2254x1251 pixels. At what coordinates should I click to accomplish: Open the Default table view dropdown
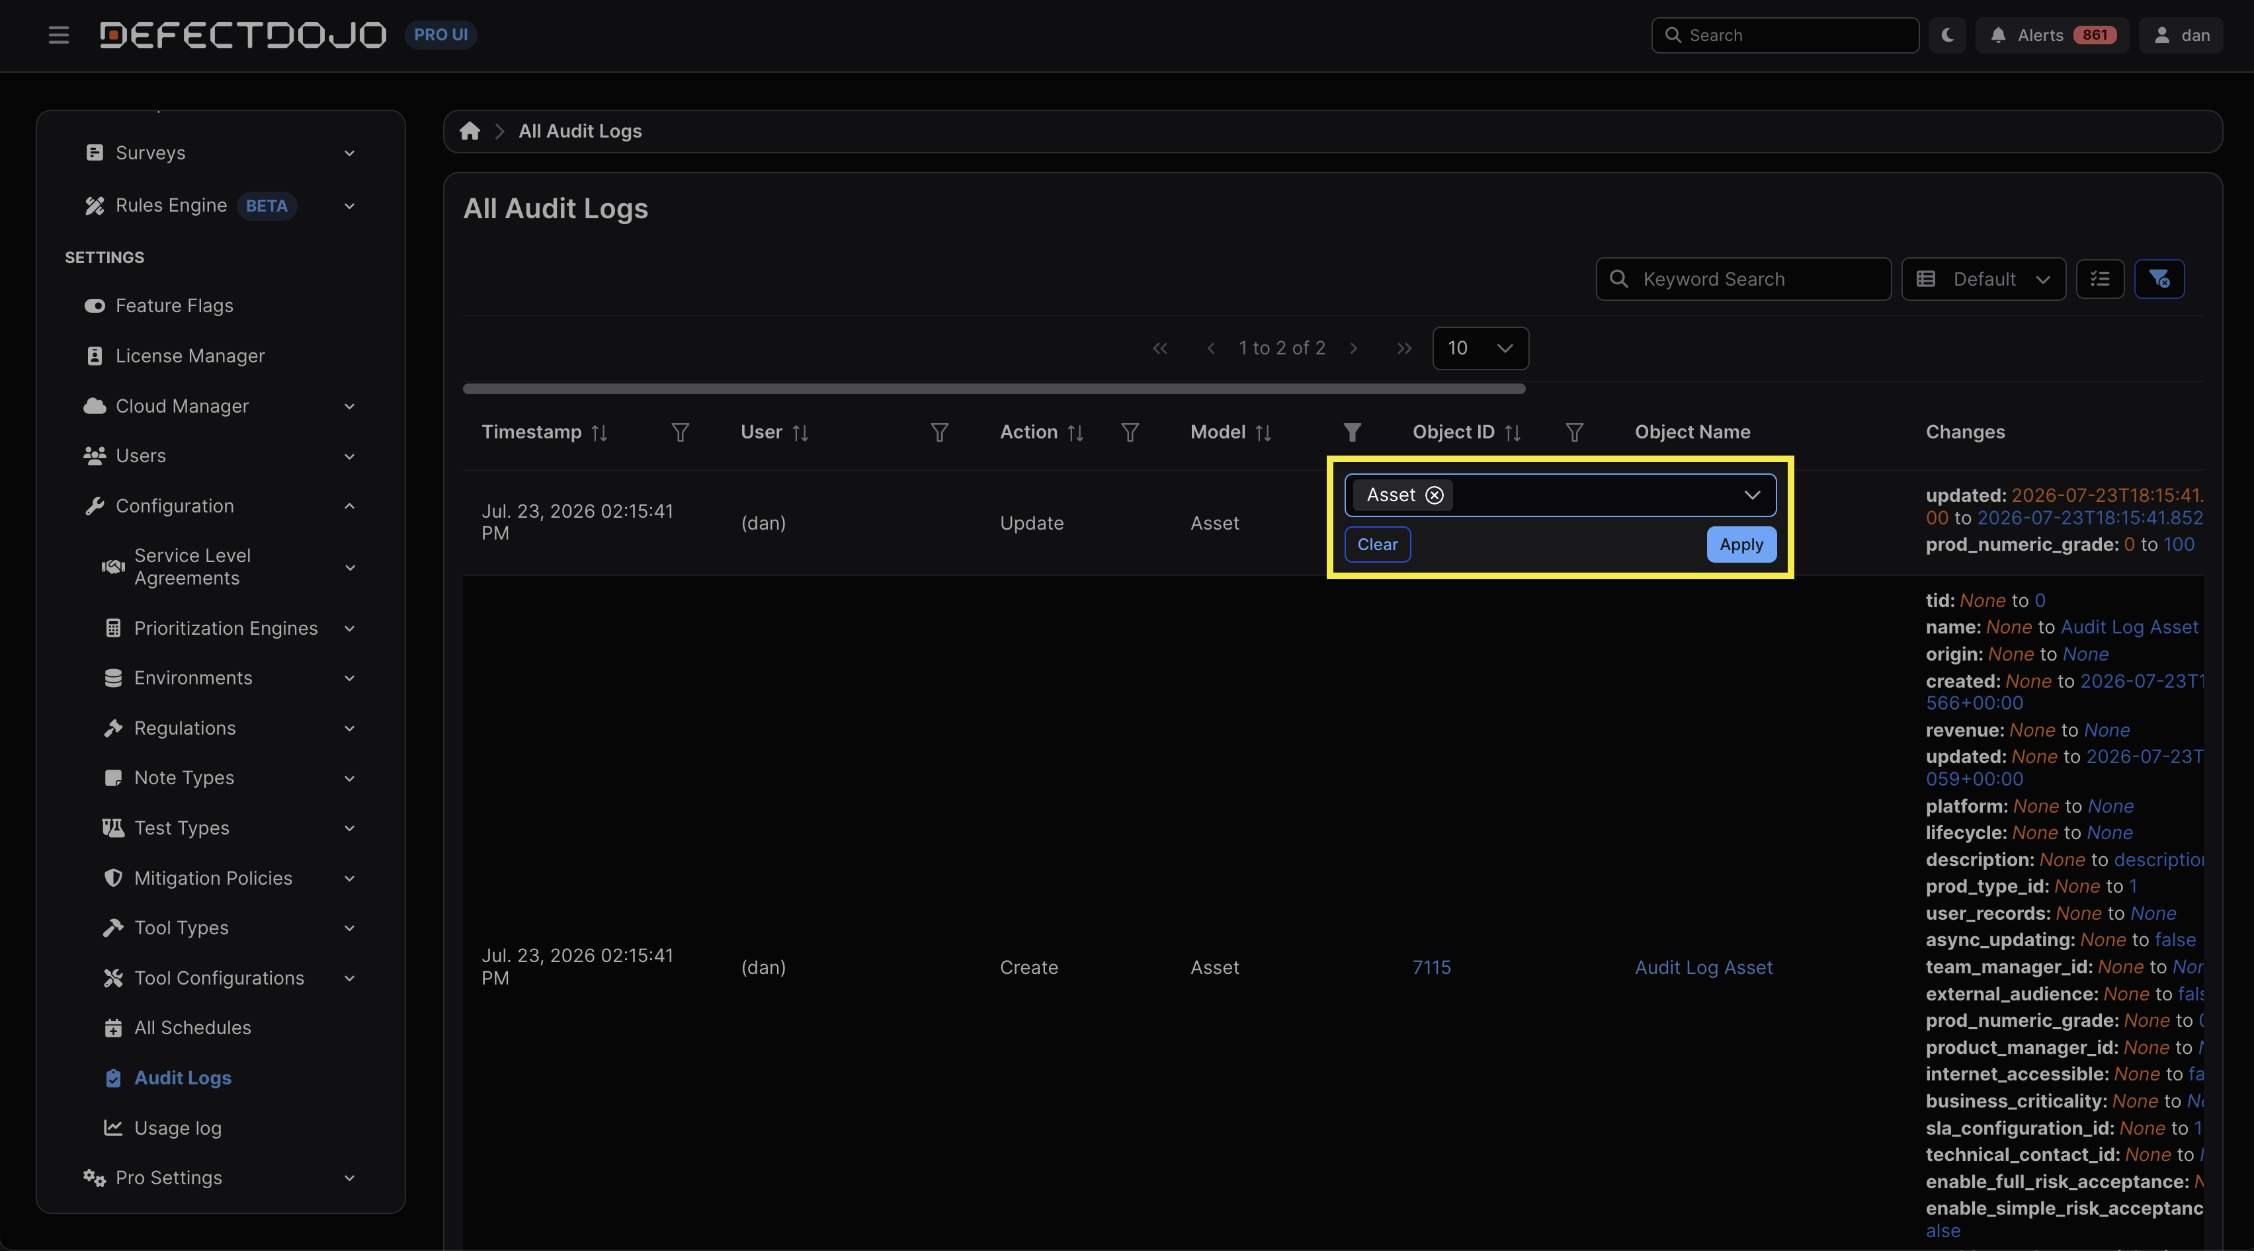(x=1983, y=279)
